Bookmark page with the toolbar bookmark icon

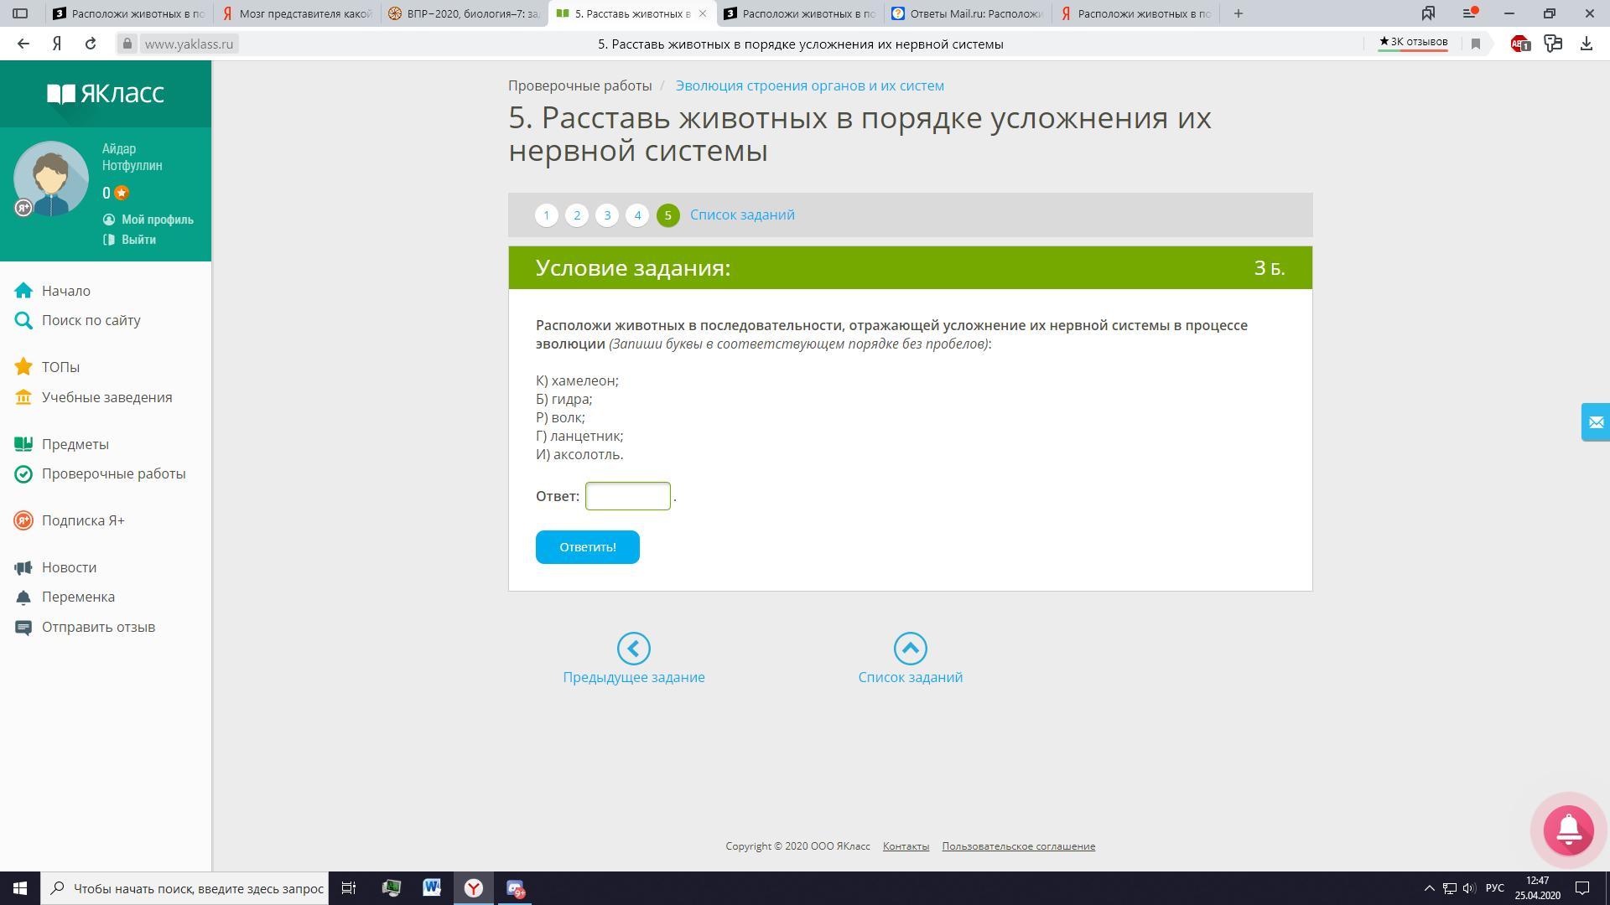[1476, 44]
